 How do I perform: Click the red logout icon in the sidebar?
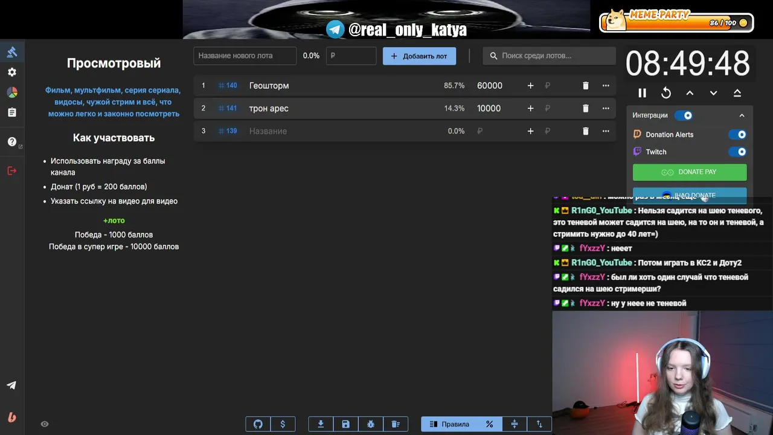12,171
